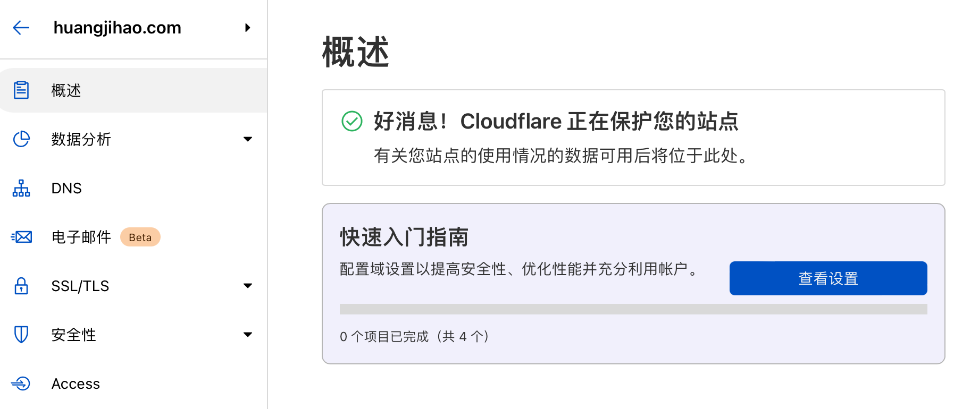Select the Access sidebar entry
954x409 pixels.
point(76,384)
